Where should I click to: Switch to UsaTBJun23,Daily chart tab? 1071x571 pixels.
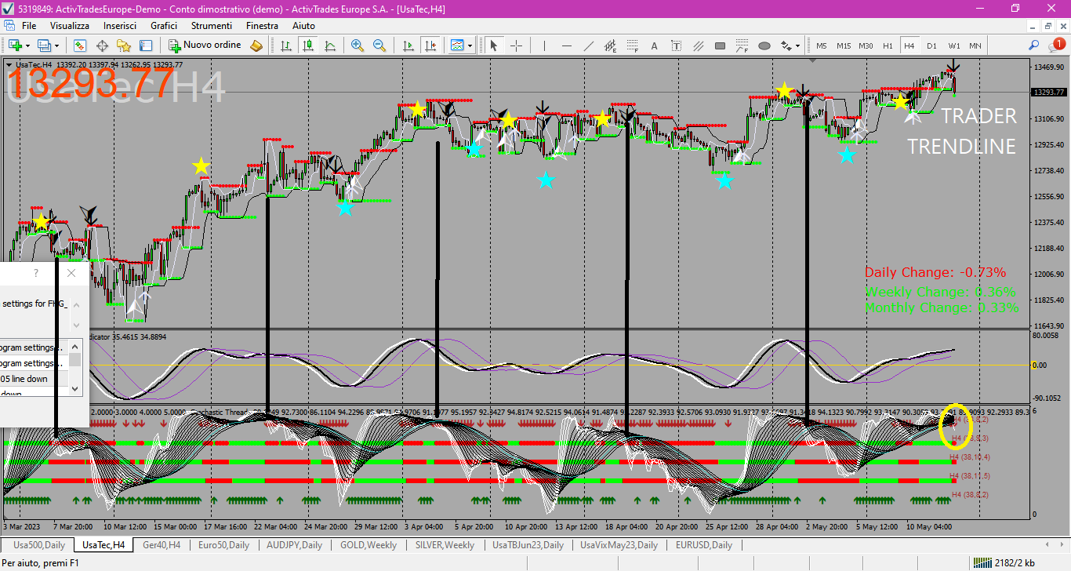click(528, 544)
